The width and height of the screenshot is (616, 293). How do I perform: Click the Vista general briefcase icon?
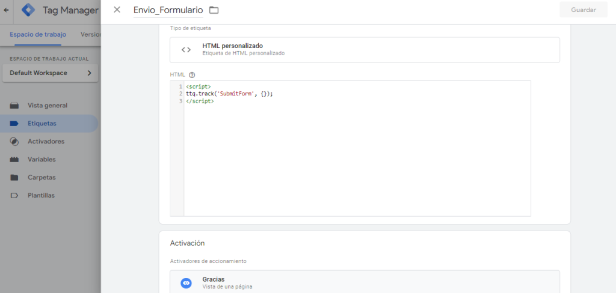pyautogui.click(x=14, y=106)
